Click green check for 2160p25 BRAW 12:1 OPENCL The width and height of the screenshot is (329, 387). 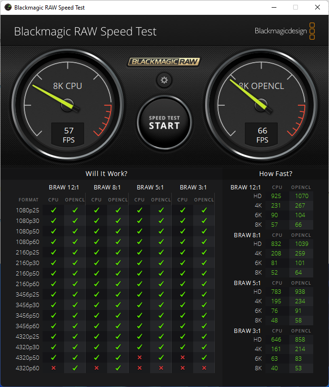click(75, 252)
